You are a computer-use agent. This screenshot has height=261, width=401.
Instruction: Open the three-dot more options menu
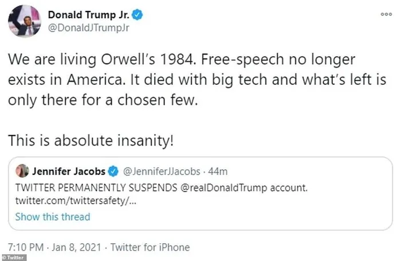pos(386,14)
